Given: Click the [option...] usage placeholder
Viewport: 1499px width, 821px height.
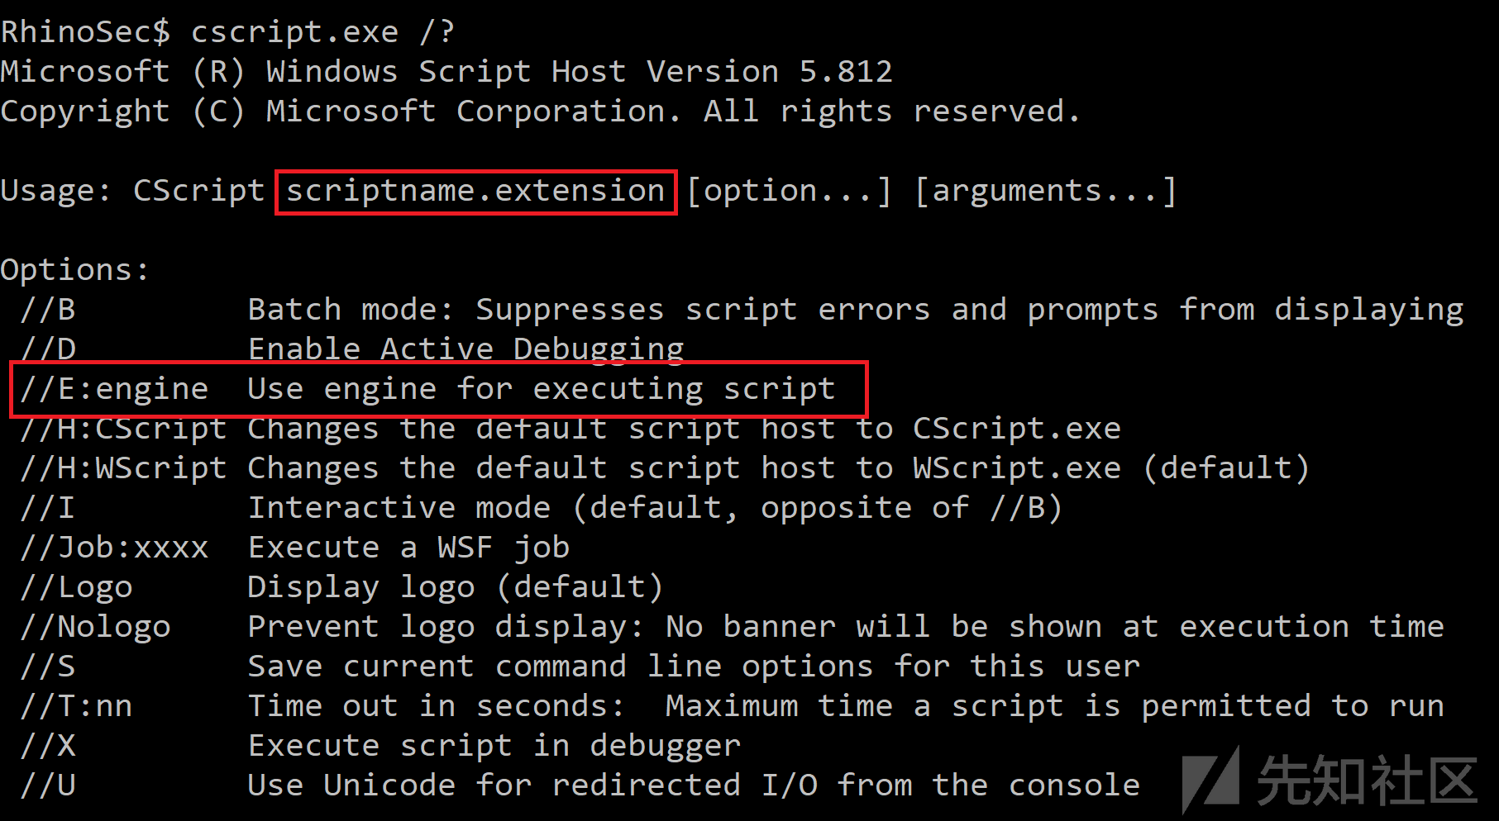Looking at the screenshot, I should click(790, 192).
